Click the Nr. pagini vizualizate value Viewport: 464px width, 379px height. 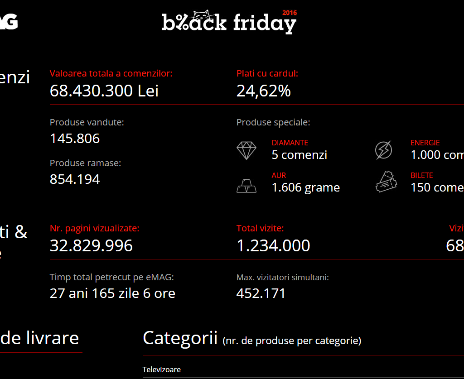coord(91,245)
